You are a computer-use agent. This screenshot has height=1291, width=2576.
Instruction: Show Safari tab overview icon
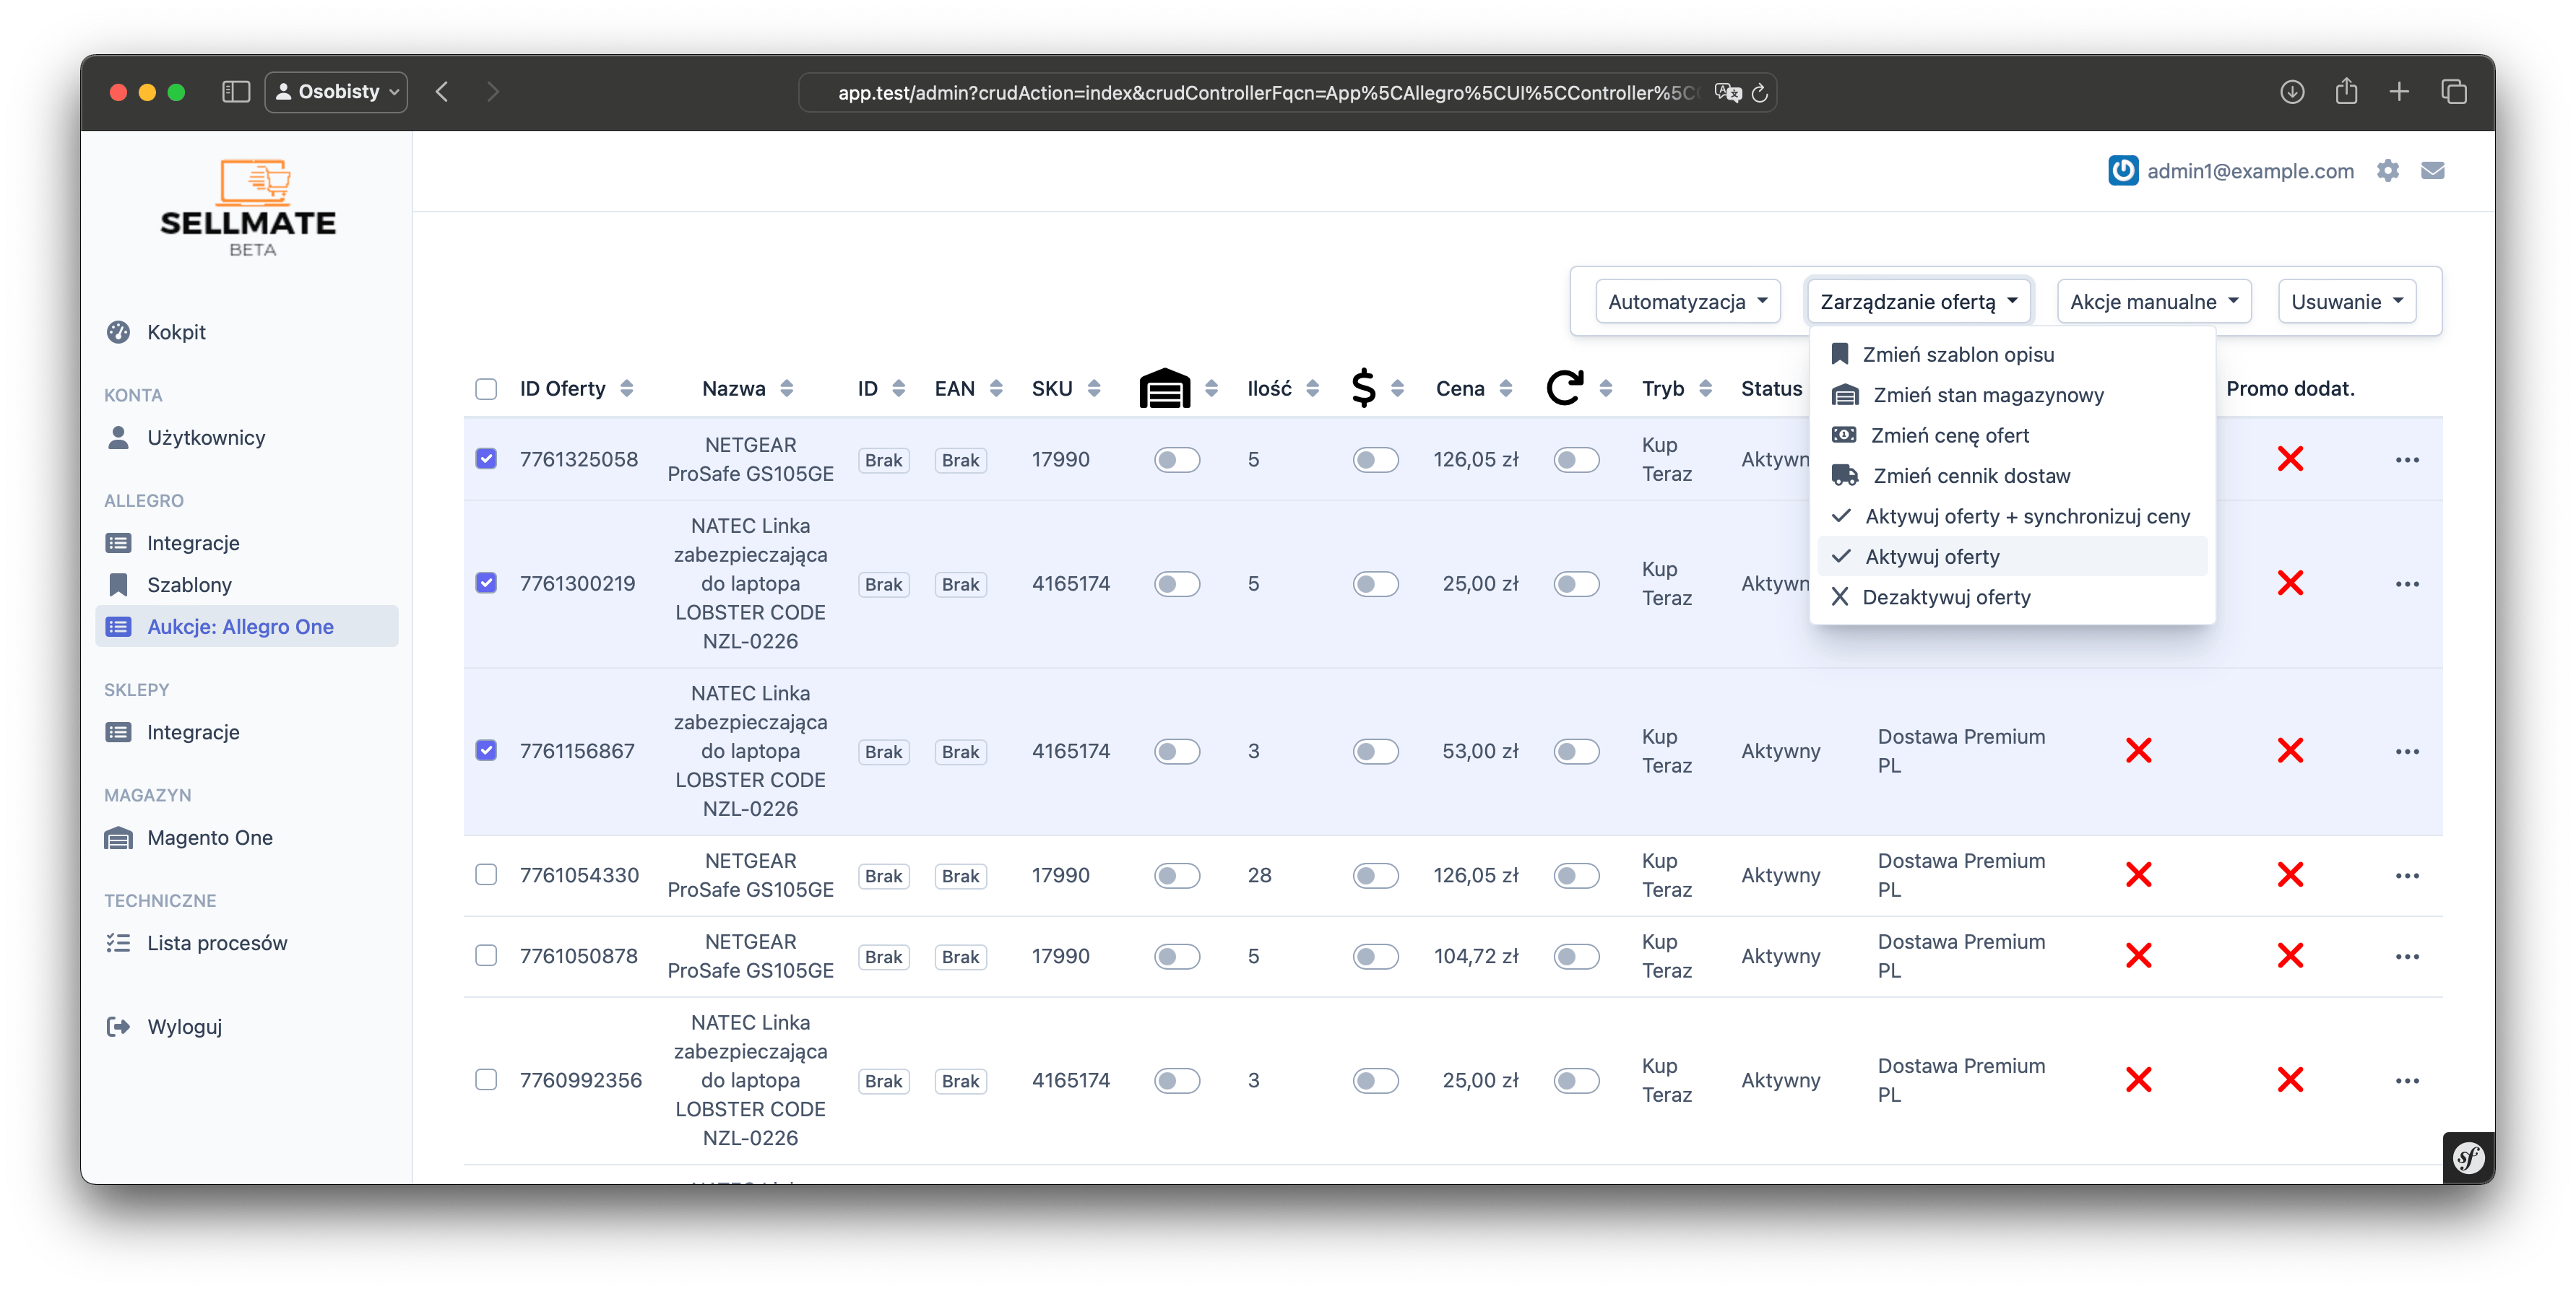point(2453,92)
